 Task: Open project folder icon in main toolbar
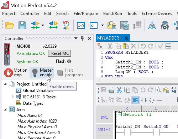click(10, 25)
